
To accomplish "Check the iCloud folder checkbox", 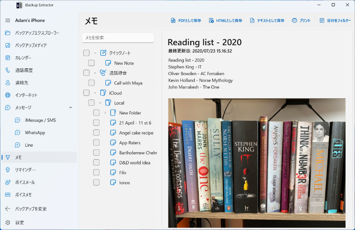I will (x=86, y=93).
